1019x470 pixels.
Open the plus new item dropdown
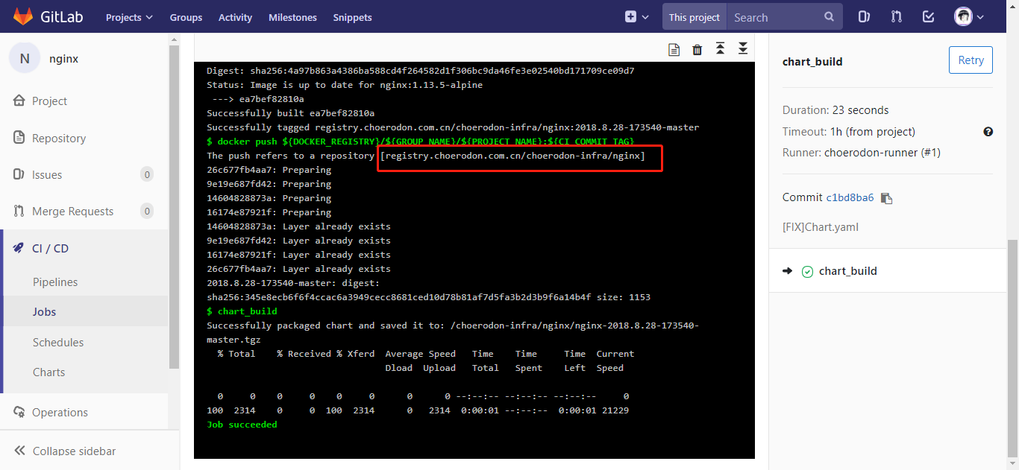point(636,16)
